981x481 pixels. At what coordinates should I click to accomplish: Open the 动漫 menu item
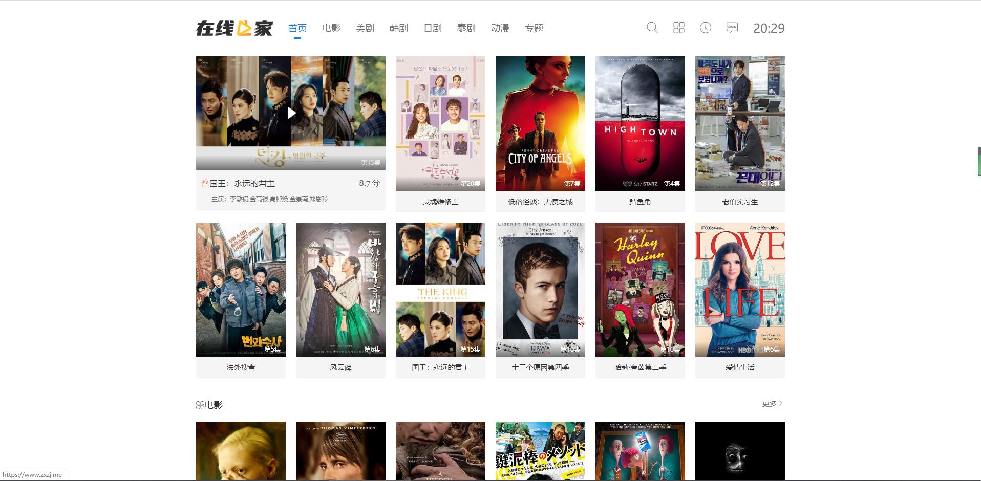(500, 28)
